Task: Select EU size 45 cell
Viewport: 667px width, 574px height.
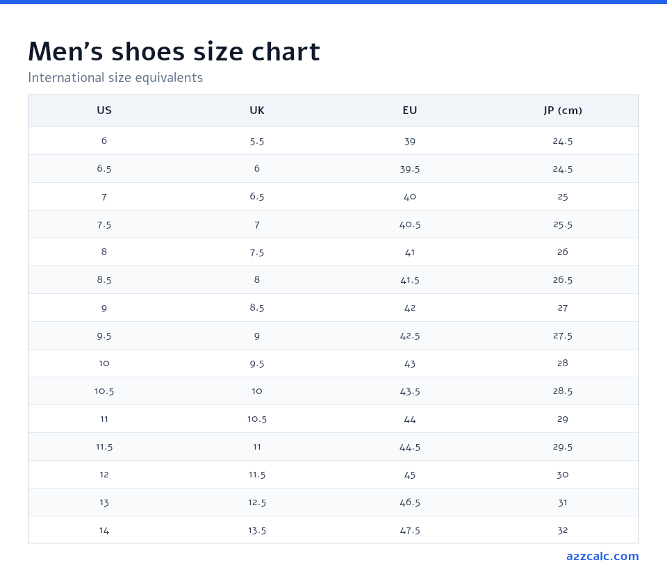Action: point(410,475)
